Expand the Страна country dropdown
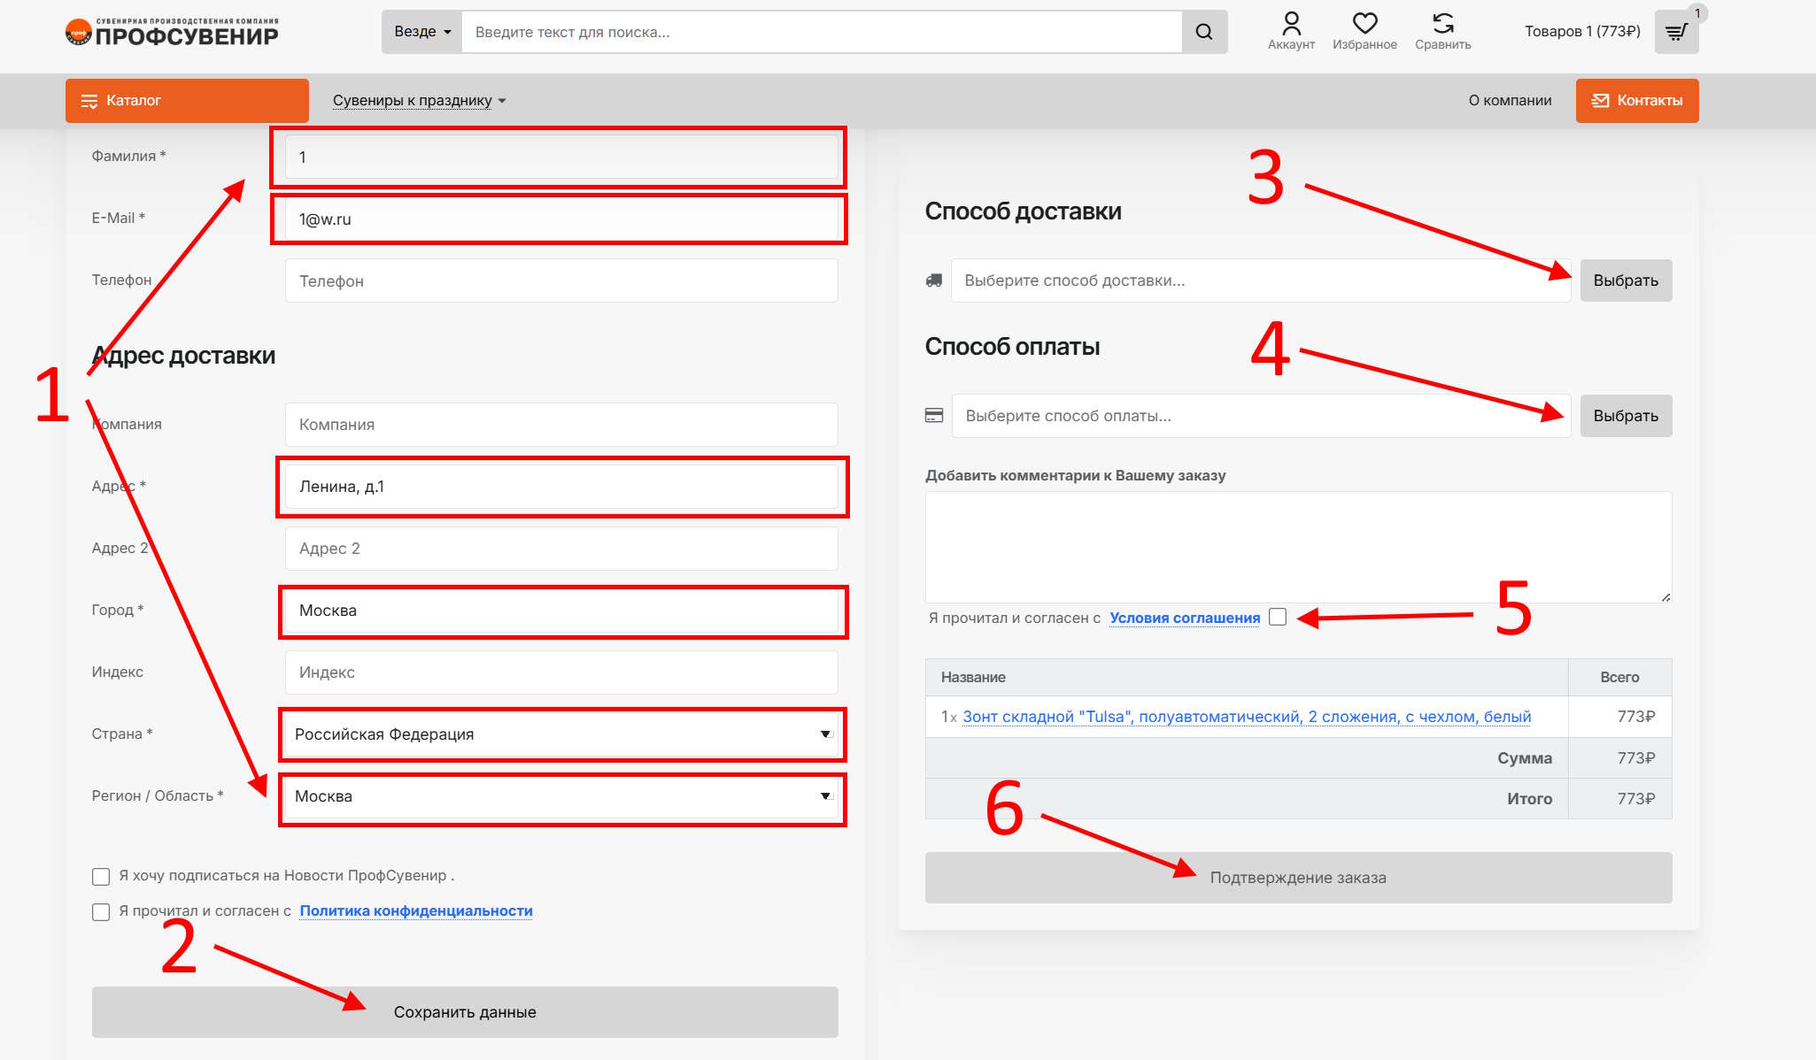This screenshot has height=1060, width=1816. click(561, 734)
